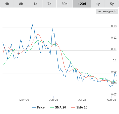Click the blue Price legend line marker
Screen dimensions: 119x114
[x=34, y=107]
